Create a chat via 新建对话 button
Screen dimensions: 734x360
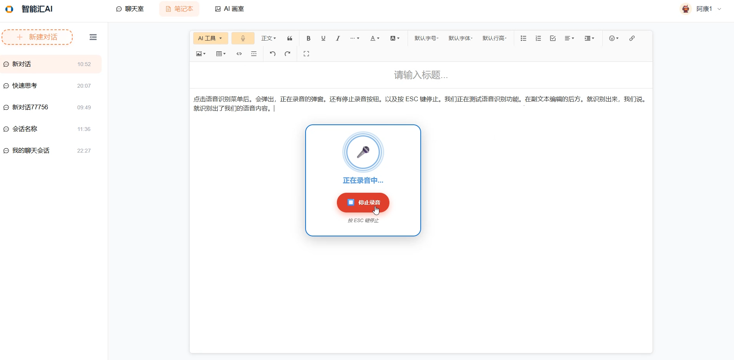(37, 37)
